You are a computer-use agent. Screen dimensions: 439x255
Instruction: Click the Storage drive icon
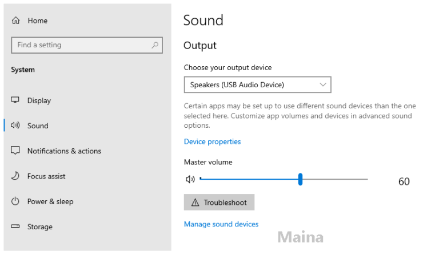click(x=15, y=227)
